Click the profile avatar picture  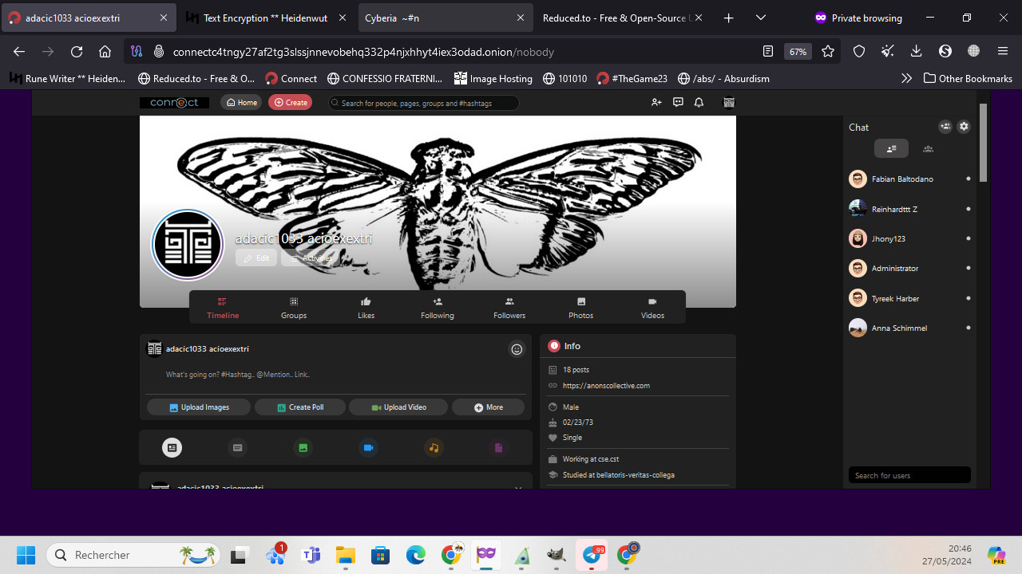coord(188,245)
